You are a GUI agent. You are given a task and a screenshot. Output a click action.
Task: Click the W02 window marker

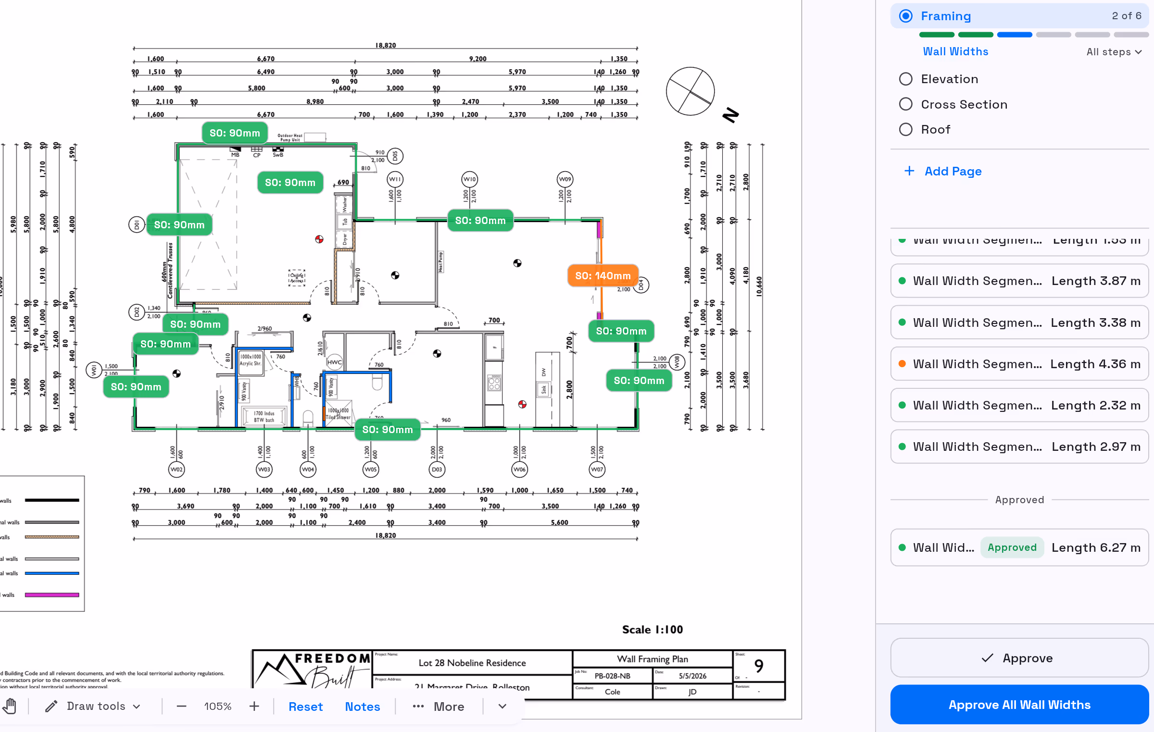176,469
